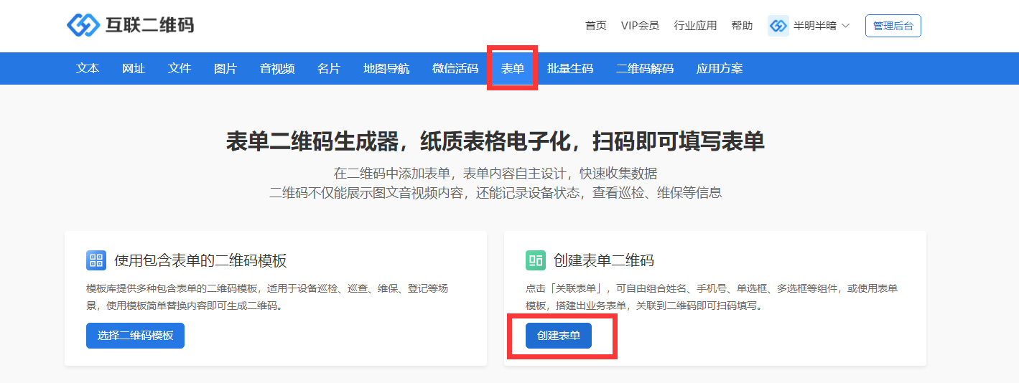Open the 文本 tab
The image size is (1019, 383).
coord(88,69)
